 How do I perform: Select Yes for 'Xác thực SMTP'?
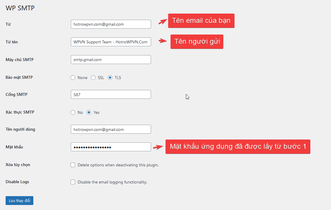point(89,112)
